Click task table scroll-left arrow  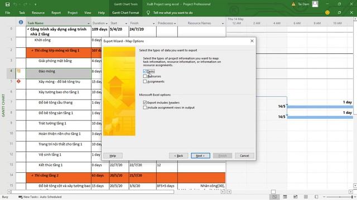[9, 192]
